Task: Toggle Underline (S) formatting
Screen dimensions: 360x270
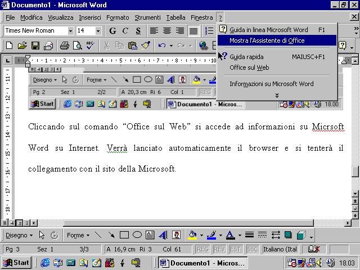Action: tap(138, 30)
